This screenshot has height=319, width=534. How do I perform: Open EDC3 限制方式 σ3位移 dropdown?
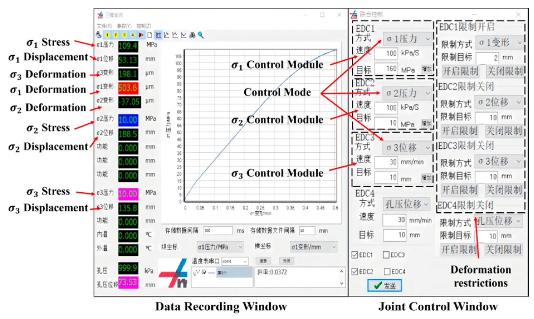pyautogui.click(x=498, y=161)
